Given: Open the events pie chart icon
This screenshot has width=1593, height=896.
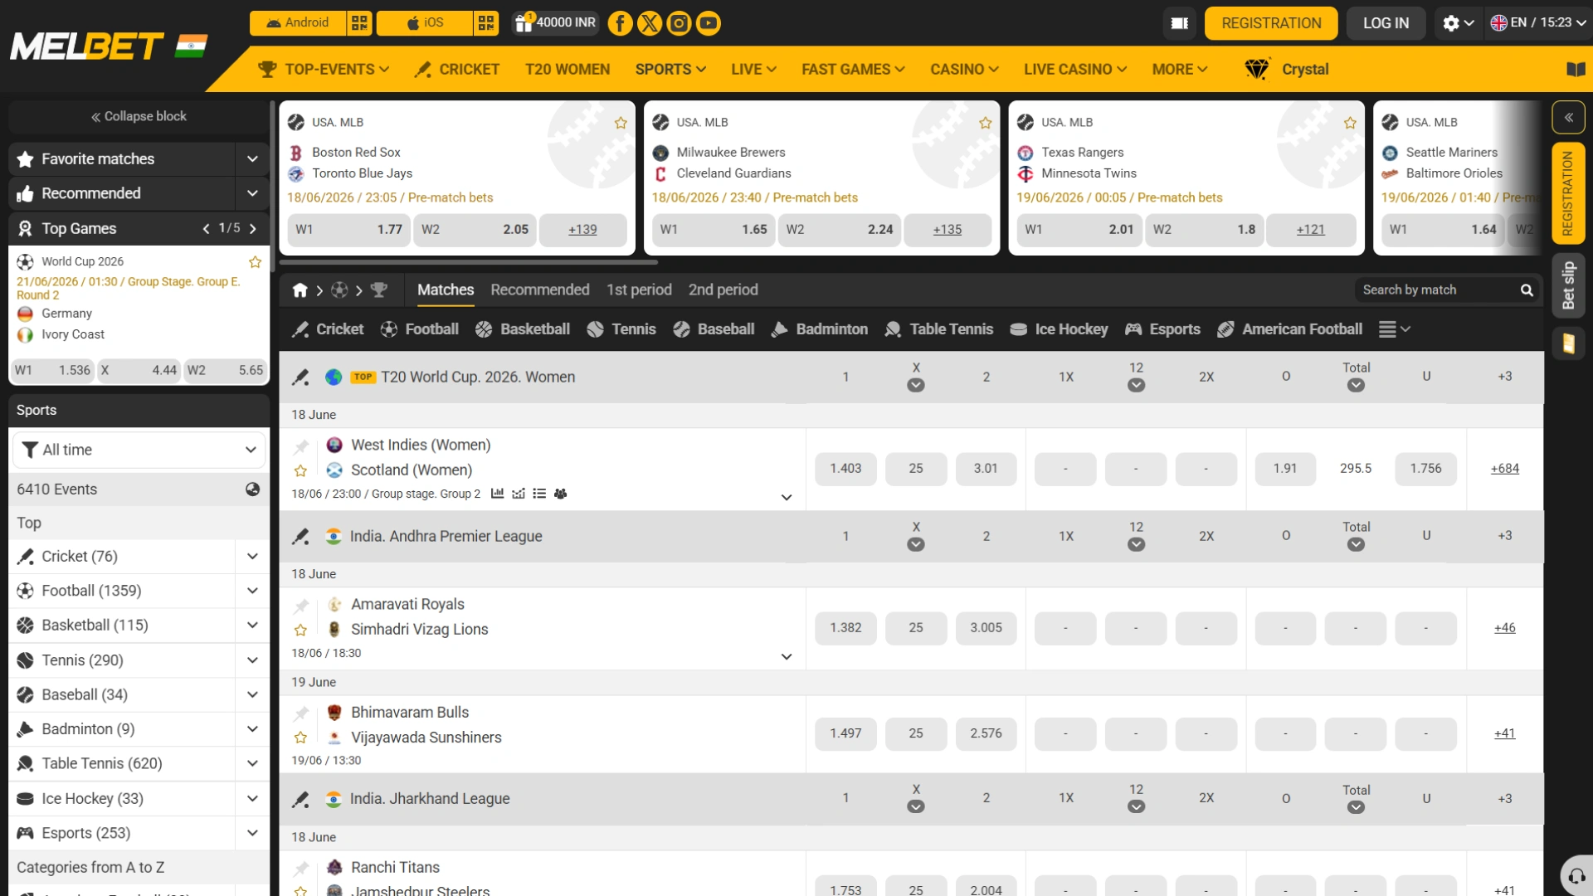Looking at the screenshot, I should click(x=253, y=489).
